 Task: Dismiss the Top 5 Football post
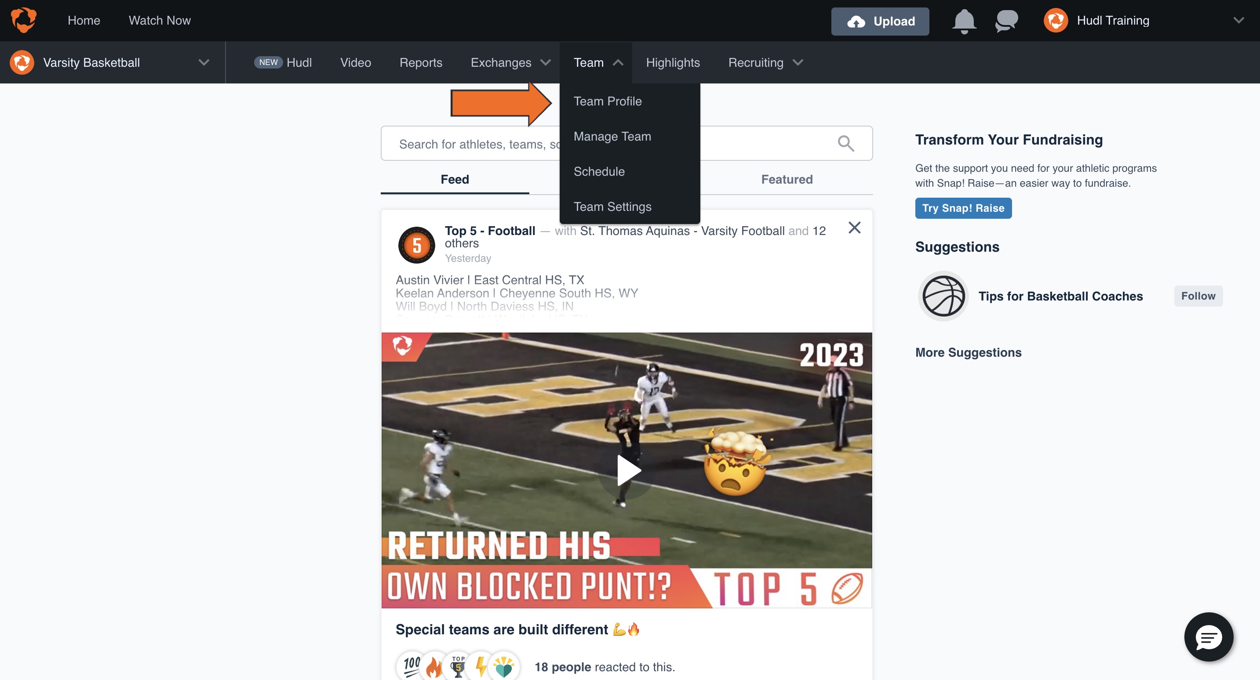pyautogui.click(x=854, y=227)
